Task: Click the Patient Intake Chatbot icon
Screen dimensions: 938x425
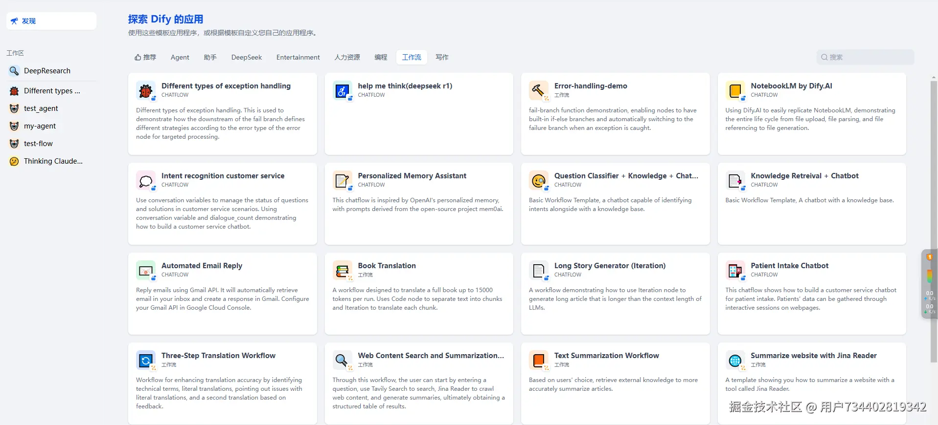Action: (735, 270)
